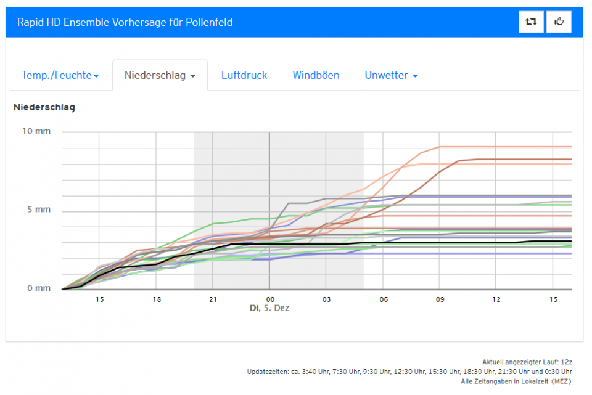The height and width of the screenshot is (395, 592).
Task: Click the 0 mm y-axis label
Action: 39,288
